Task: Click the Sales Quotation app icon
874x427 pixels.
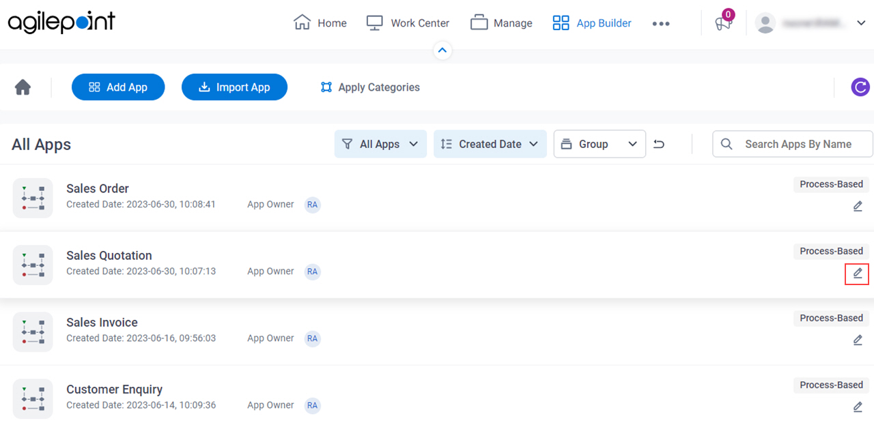Action: (x=33, y=265)
